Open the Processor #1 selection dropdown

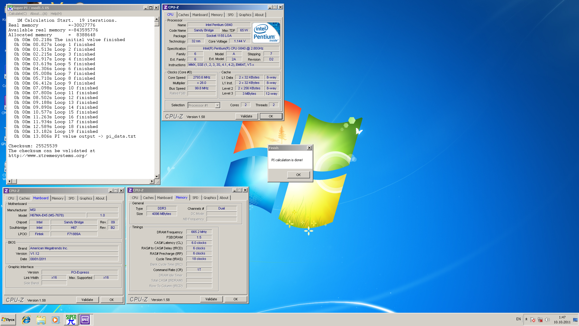coord(217,105)
